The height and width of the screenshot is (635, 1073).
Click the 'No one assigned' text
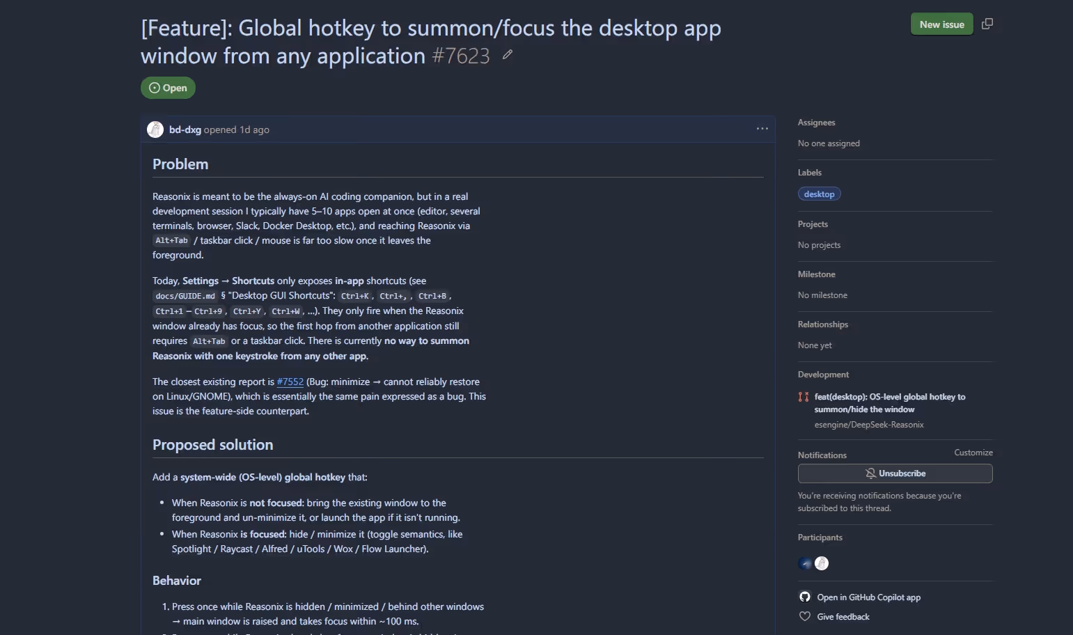[829, 143]
